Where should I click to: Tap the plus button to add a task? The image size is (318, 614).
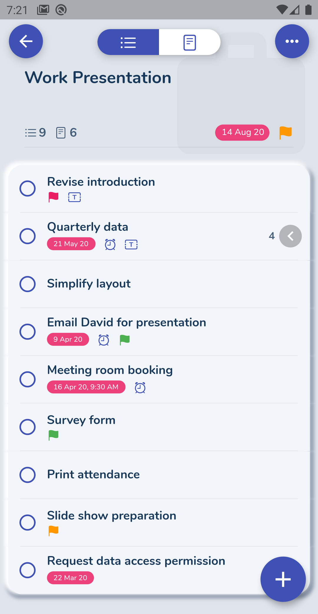[283, 579]
